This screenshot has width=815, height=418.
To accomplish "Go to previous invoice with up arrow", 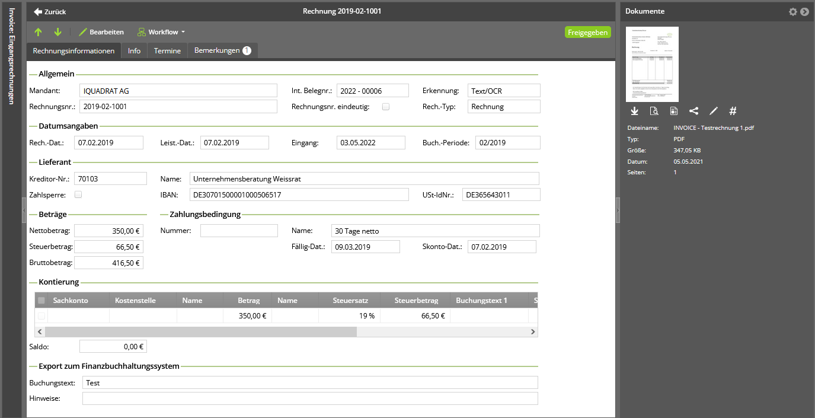I will click(x=39, y=32).
